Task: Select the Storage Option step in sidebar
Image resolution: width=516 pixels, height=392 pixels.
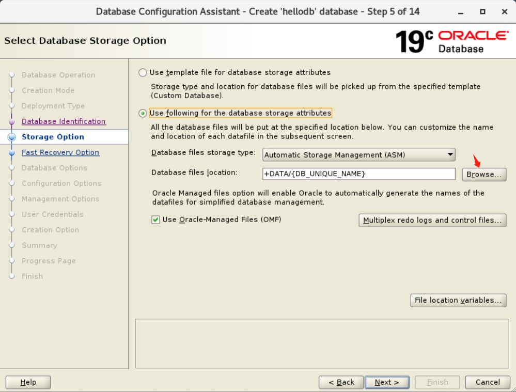Action: (x=53, y=137)
